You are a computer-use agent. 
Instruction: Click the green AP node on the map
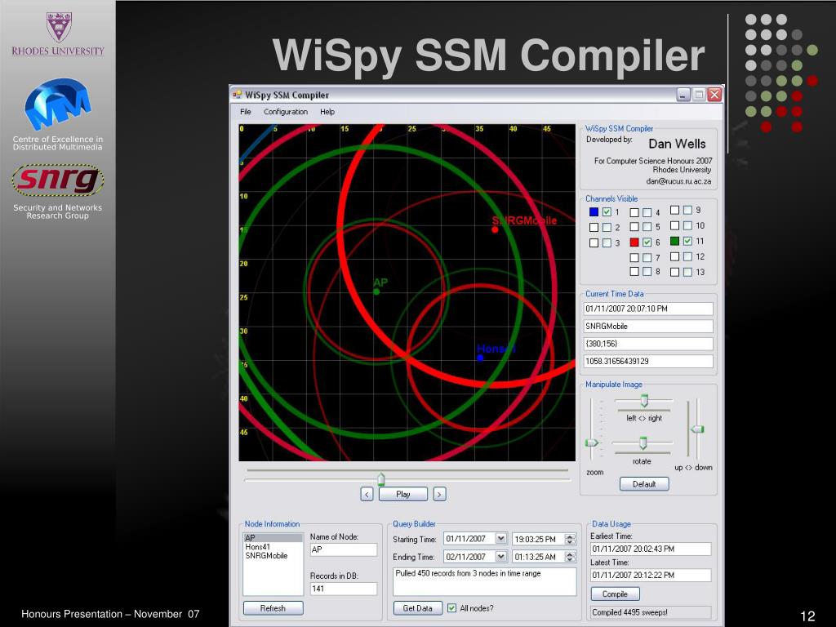tap(376, 291)
